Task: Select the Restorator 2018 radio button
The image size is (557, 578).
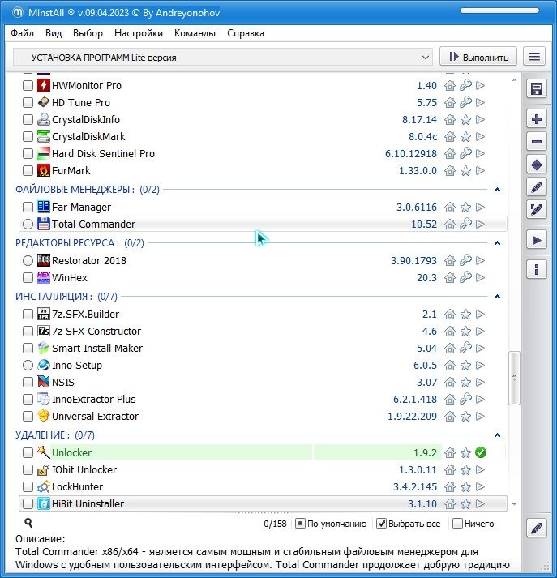Action: (28, 260)
